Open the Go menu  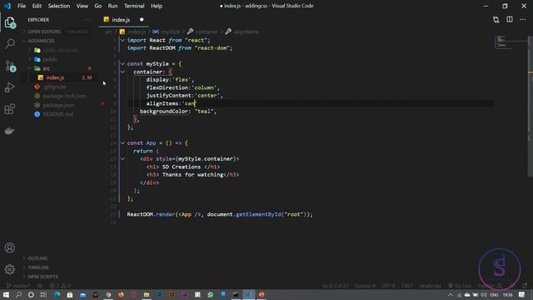click(x=98, y=6)
